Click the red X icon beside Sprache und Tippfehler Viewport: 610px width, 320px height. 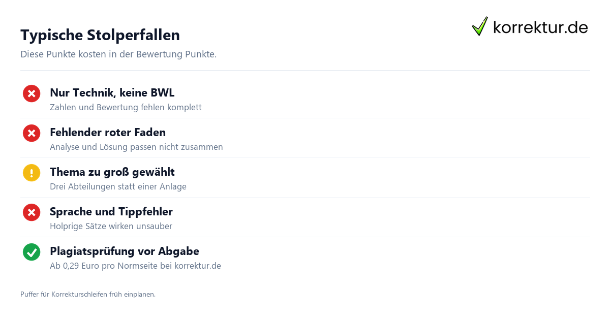click(32, 212)
